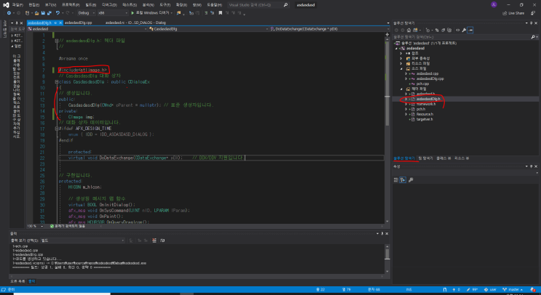
Task: Click the search magnifier icon in the title bar
Action: [285, 5]
